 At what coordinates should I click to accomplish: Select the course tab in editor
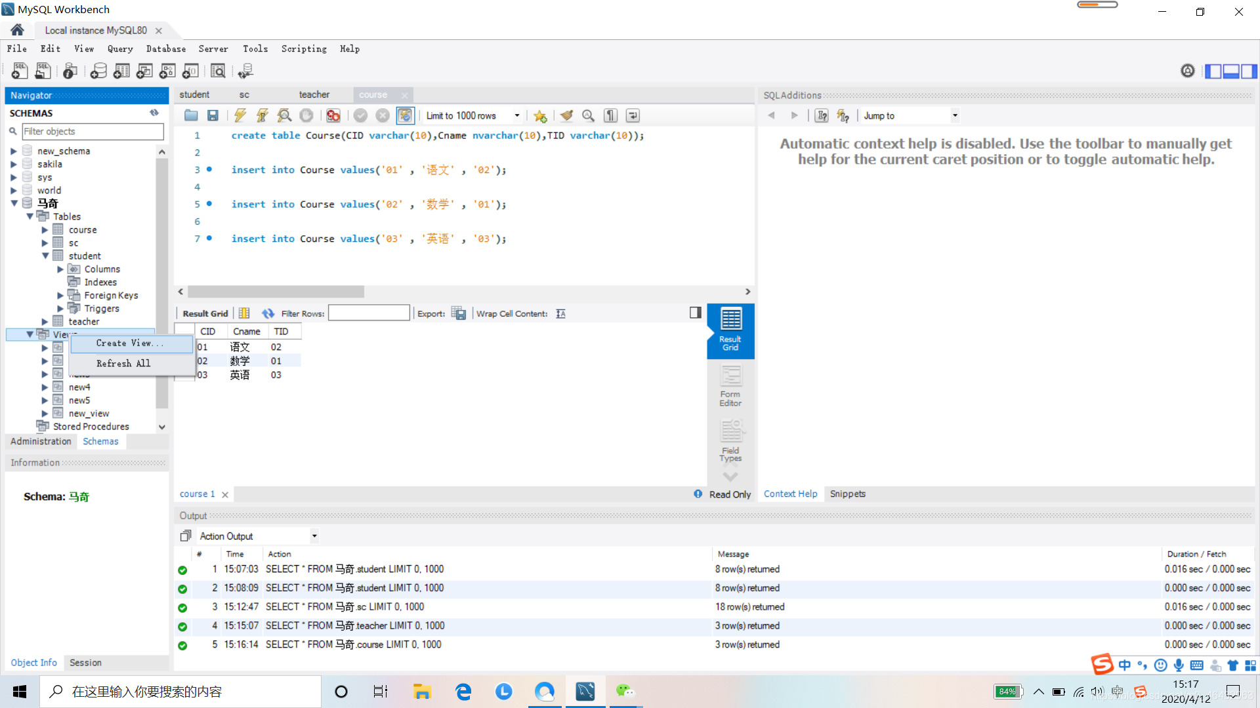pyautogui.click(x=373, y=94)
